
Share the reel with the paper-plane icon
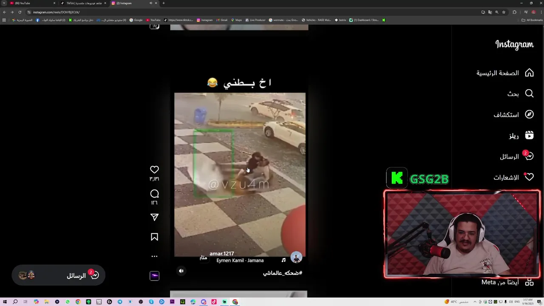(x=154, y=217)
